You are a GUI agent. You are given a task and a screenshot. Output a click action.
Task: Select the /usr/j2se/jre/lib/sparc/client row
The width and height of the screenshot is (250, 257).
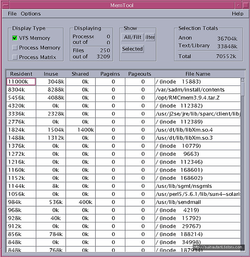123,114
